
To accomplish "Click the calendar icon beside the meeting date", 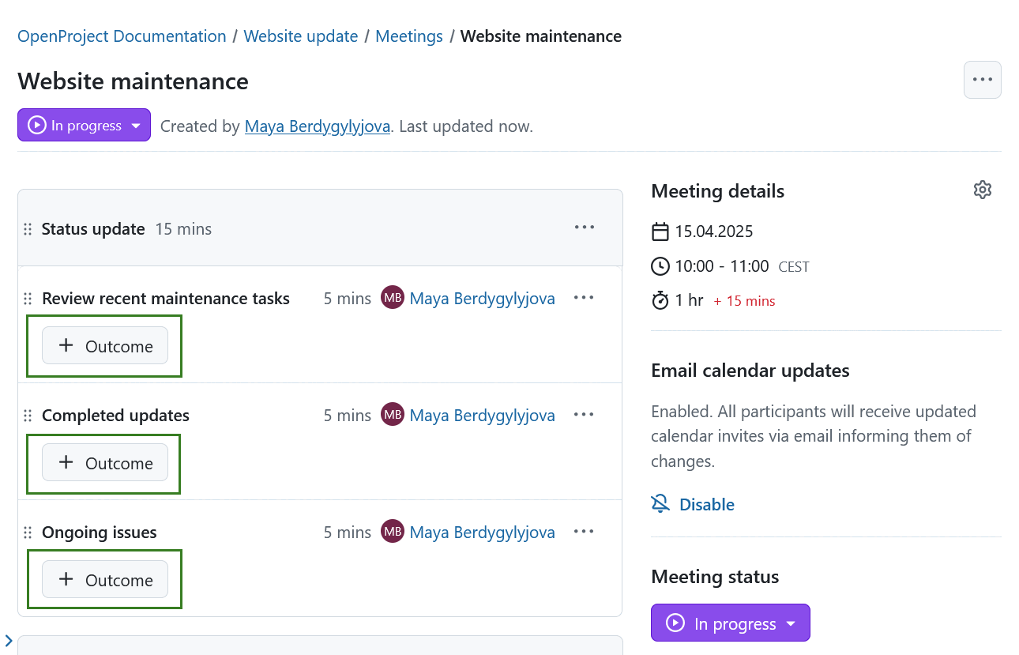I will (660, 231).
